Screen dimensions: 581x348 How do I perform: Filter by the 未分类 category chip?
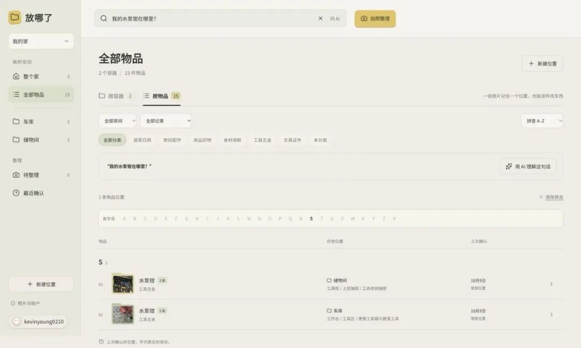click(x=320, y=140)
